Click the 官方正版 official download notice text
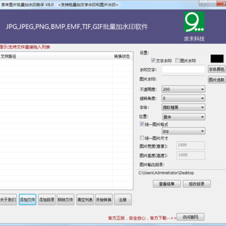Viewport: 226px width, 226px height. pos(143,218)
